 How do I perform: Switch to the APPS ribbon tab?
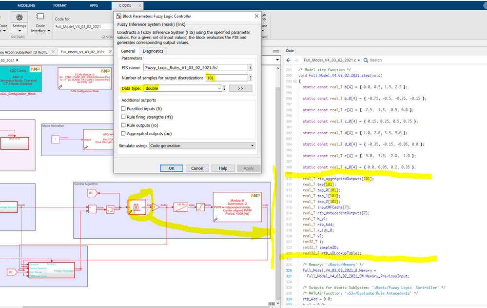[x=94, y=5]
